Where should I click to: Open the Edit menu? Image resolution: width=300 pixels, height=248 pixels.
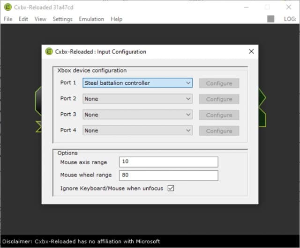click(x=23, y=19)
